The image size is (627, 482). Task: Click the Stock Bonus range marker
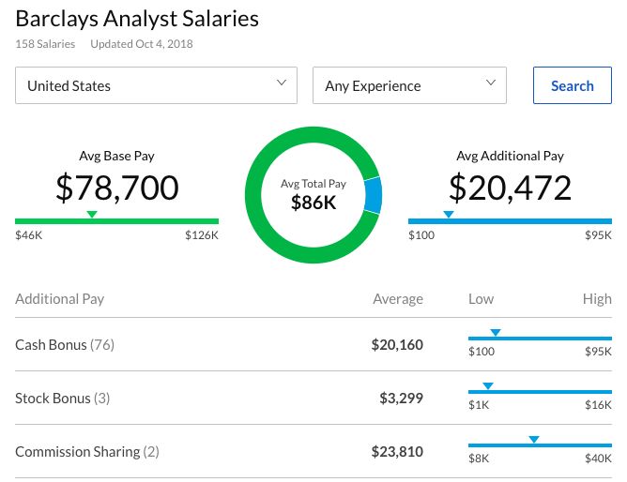[488, 385]
